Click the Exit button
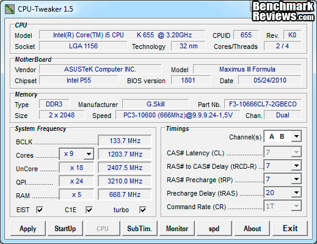Image resolution: width=317 pixels, height=244 pixels. pyautogui.click(x=290, y=229)
